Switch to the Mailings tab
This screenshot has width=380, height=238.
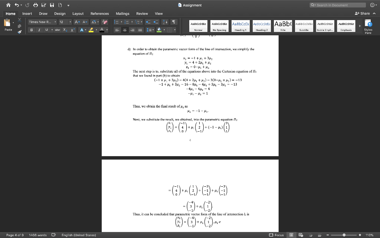122,14
